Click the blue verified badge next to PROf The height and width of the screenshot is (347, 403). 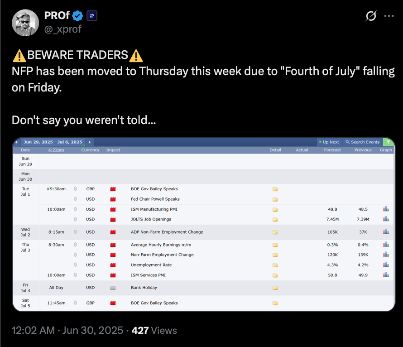point(77,16)
